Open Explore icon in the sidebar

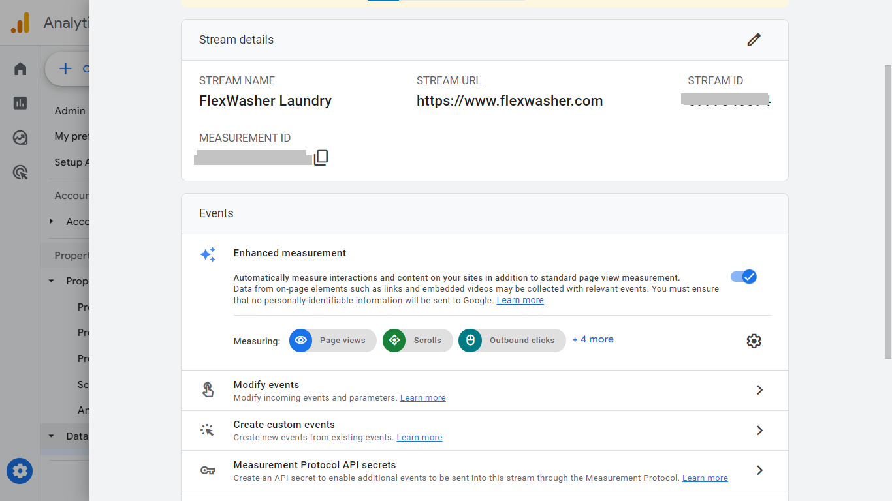pos(20,138)
